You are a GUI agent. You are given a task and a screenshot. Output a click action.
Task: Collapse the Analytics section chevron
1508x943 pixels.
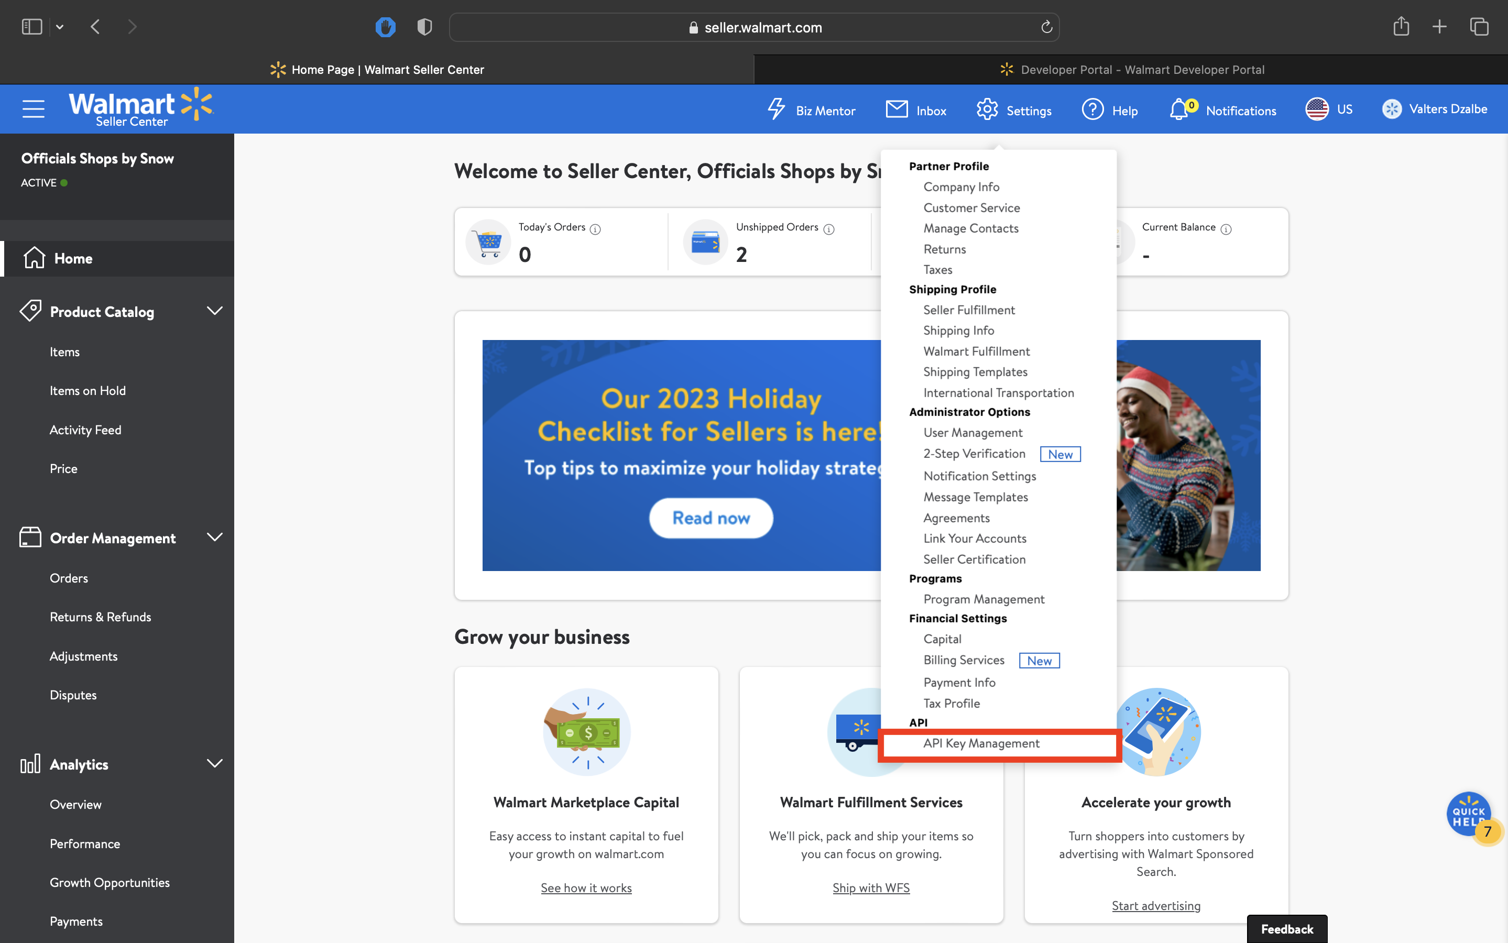(x=214, y=763)
